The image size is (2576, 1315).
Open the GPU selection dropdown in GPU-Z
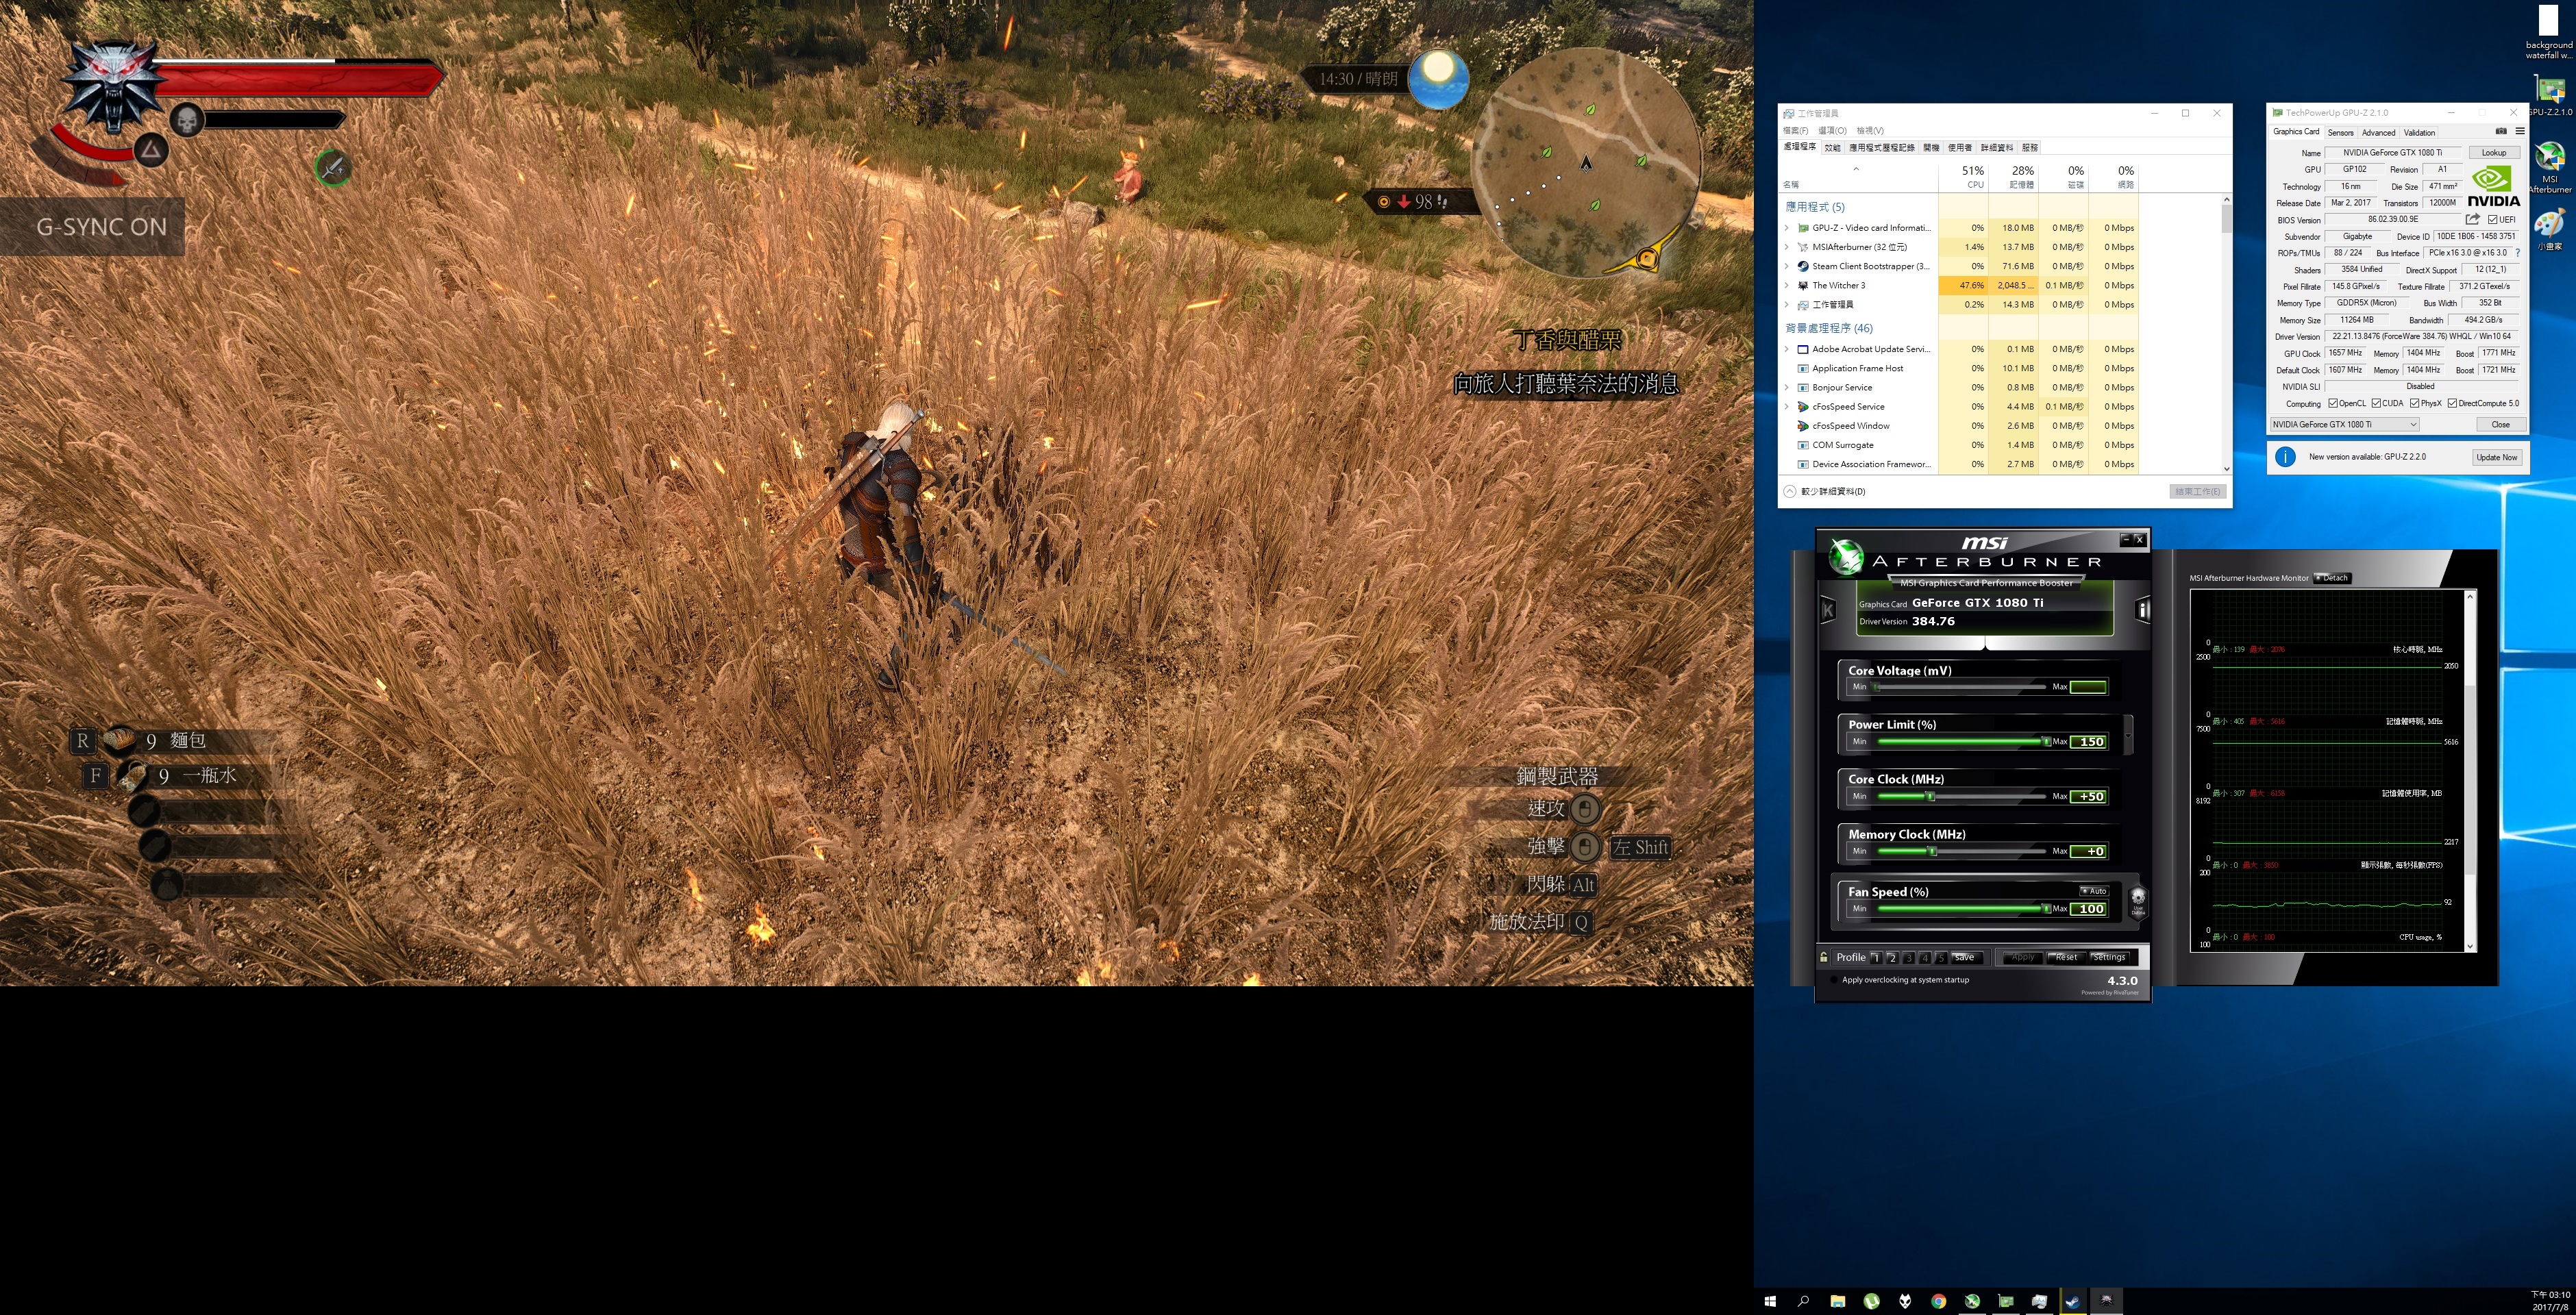coord(2344,425)
